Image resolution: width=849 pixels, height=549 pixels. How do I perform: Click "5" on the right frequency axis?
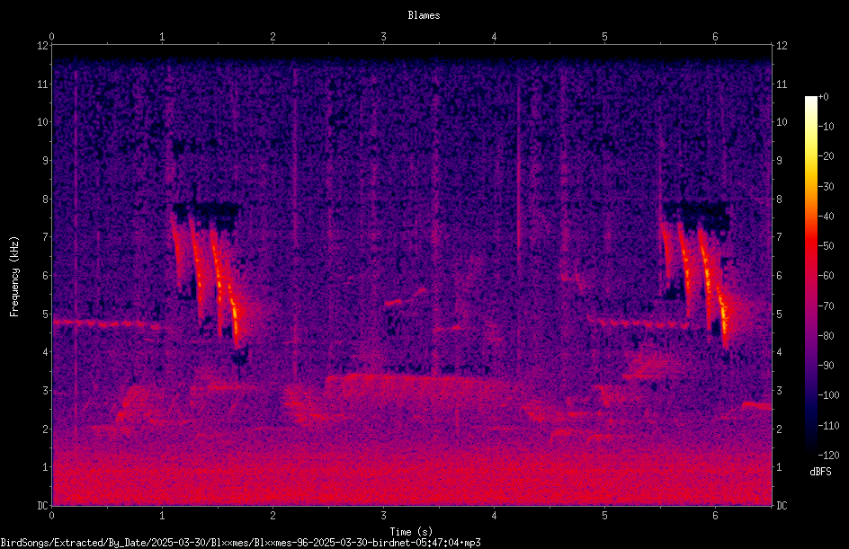pyautogui.click(x=779, y=314)
